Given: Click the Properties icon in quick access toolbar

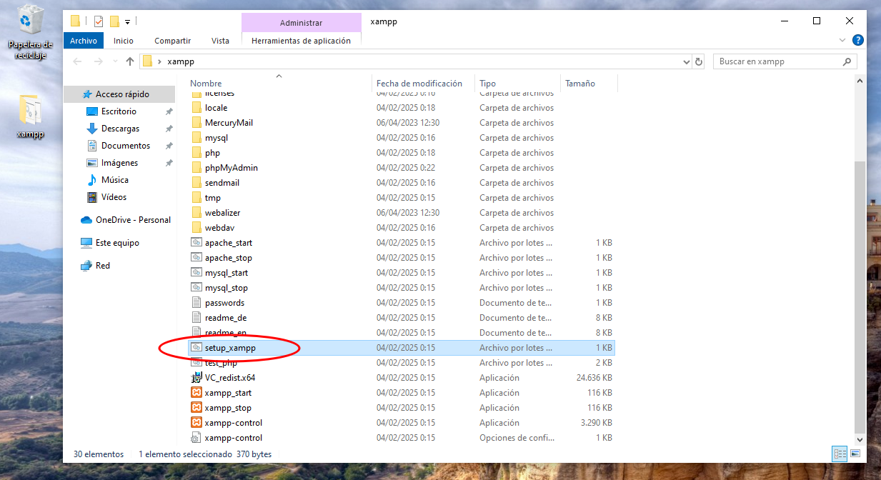Looking at the screenshot, I should (x=99, y=21).
